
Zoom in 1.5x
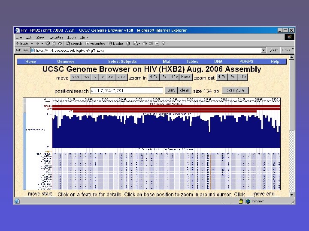coord(154,77)
